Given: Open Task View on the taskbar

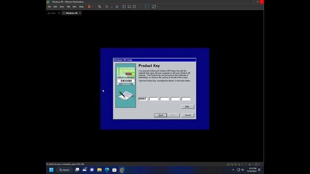Looking at the screenshot, I should pyautogui.click(x=77, y=170).
